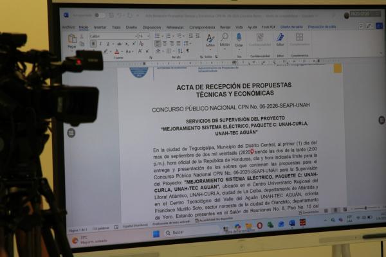Center the paragraph text
This screenshot has width=386, height=257.
coord(165,44)
